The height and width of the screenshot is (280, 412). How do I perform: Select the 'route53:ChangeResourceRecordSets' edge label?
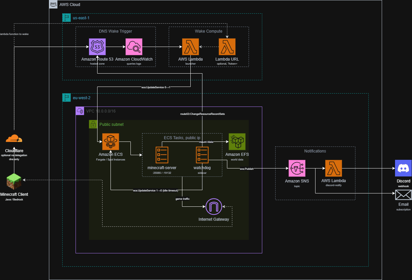click(x=202, y=114)
